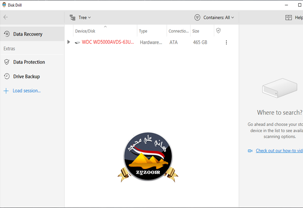Screen dimensions: 303x208
Task: Select the WDC WD5000AVDS-63U disk name
Action: click(x=108, y=42)
